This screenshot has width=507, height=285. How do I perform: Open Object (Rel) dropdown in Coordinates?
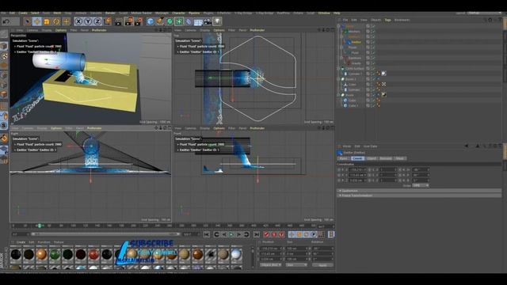[x=270, y=265]
